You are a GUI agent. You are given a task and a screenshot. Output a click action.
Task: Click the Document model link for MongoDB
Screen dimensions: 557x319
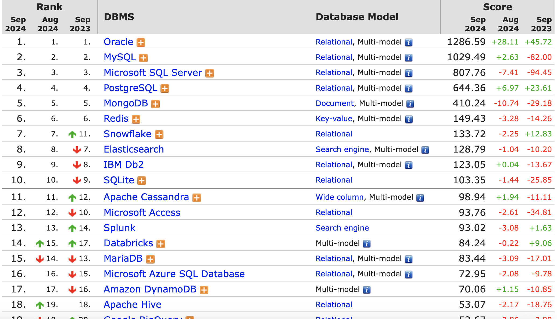pos(335,103)
